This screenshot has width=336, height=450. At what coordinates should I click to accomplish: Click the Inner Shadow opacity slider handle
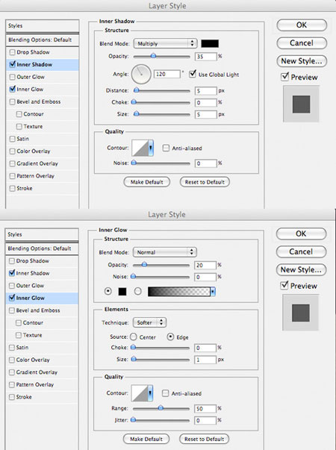pyautogui.click(x=153, y=56)
